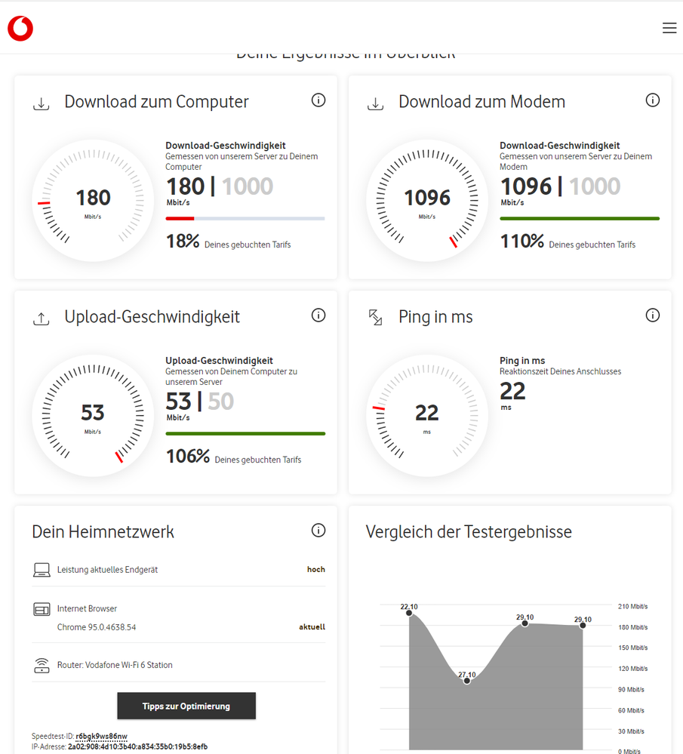The width and height of the screenshot is (683, 754).
Task: Click the 22.10 chart data point
Action: click(x=409, y=613)
